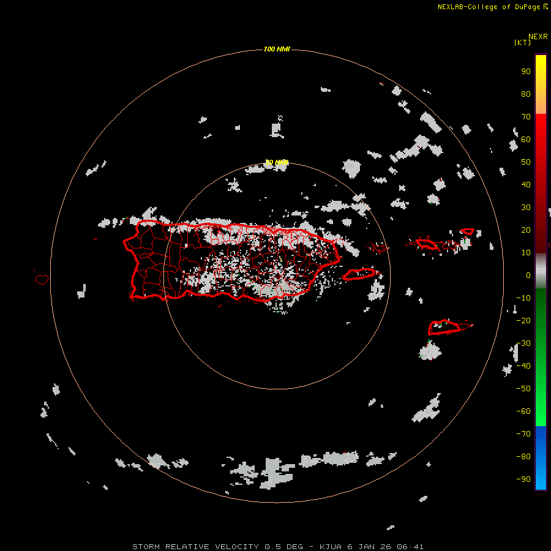551x551 pixels.
Task: Click the St. Croix island outline in the southeast
Action: 444,328
